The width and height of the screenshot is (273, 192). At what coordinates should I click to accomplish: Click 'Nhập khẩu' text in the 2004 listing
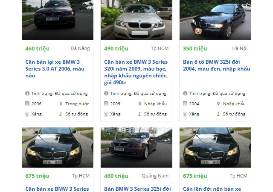click(234, 104)
